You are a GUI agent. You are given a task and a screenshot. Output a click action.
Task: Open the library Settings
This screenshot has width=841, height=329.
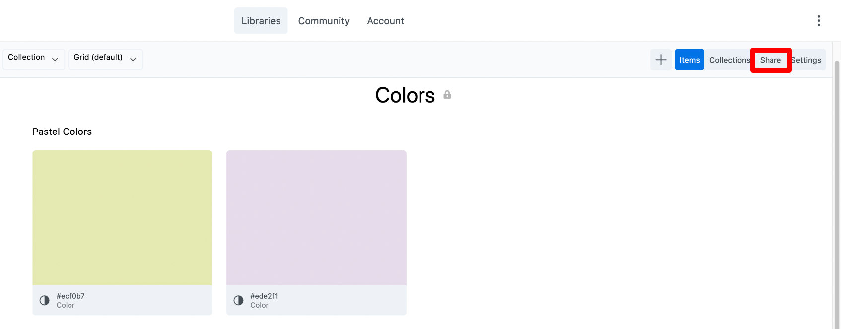807,60
